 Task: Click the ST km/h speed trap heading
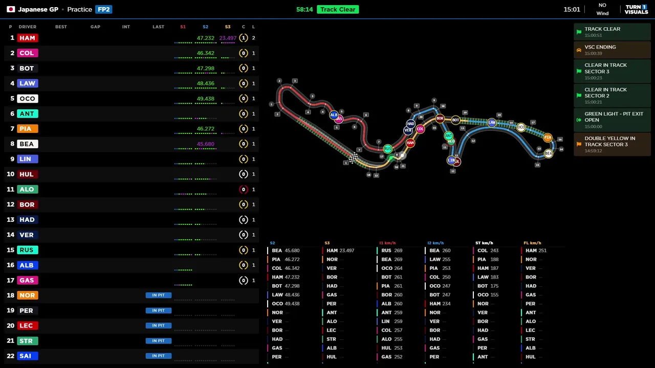pos(484,243)
